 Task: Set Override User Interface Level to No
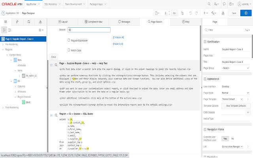(233, 139)
